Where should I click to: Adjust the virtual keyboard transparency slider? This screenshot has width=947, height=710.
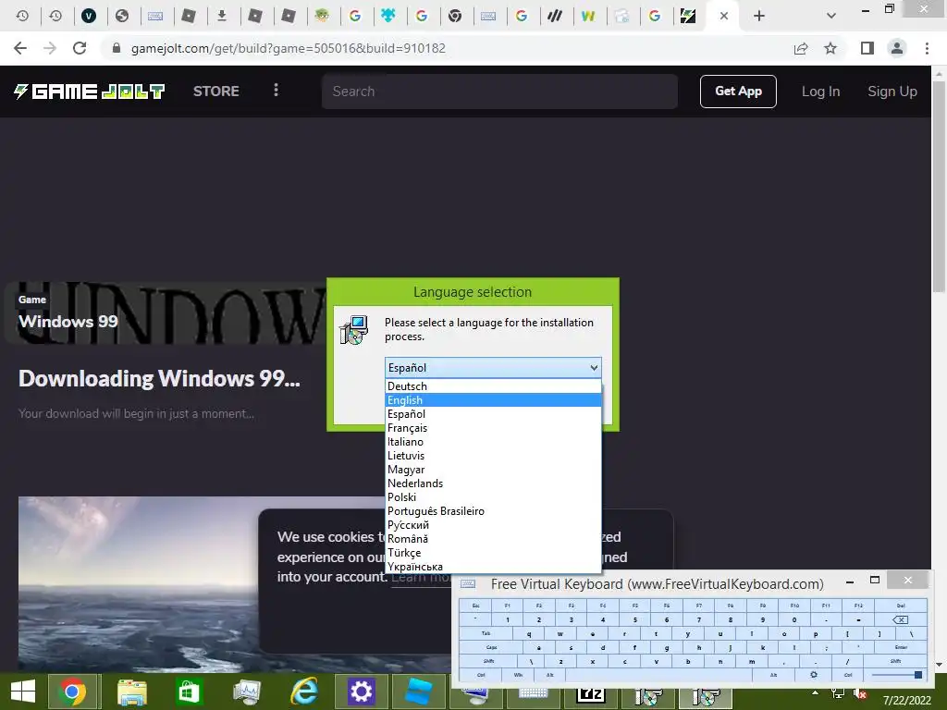[x=896, y=674]
